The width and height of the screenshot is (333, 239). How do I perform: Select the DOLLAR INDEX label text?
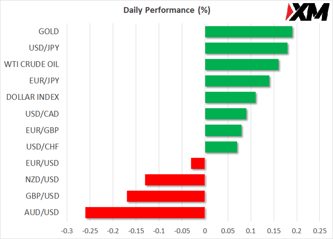click(x=33, y=97)
